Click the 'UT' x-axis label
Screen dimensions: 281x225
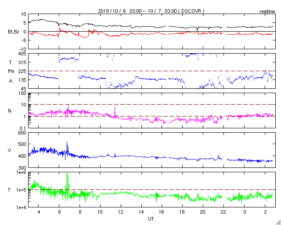point(151,219)
